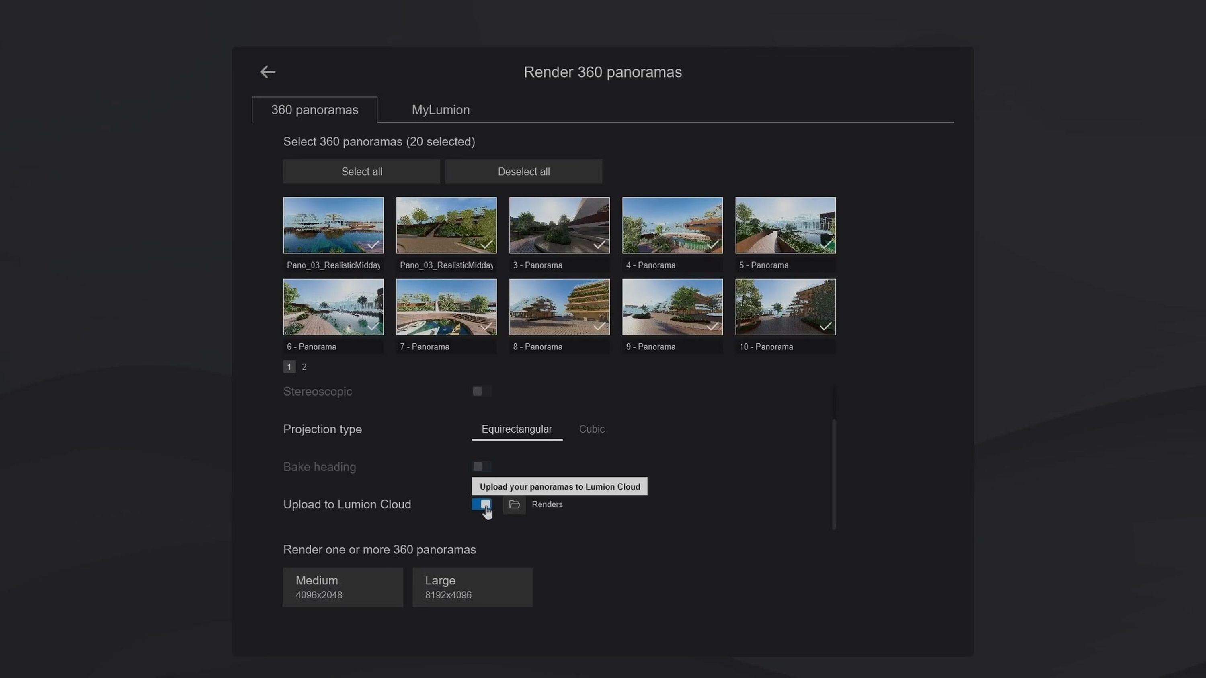This screenshot has height=678, width=1206.
Task: Render at Medium 4096x2048 resolution
Action: (x=343, y=587)
